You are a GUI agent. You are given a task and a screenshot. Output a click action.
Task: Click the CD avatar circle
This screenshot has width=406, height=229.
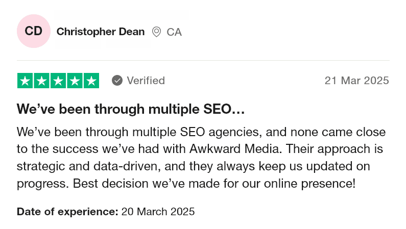(x=34, y=31)
